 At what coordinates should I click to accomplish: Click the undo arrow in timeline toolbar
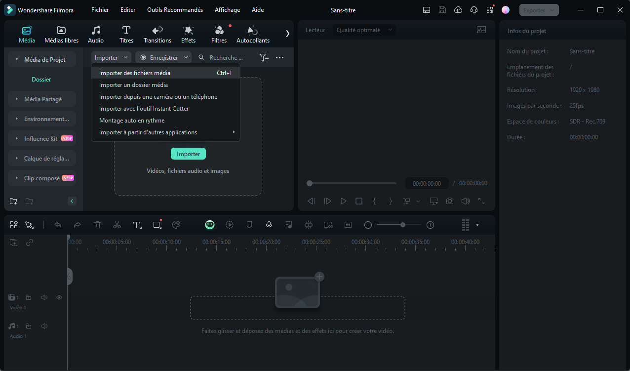[58, 225]
